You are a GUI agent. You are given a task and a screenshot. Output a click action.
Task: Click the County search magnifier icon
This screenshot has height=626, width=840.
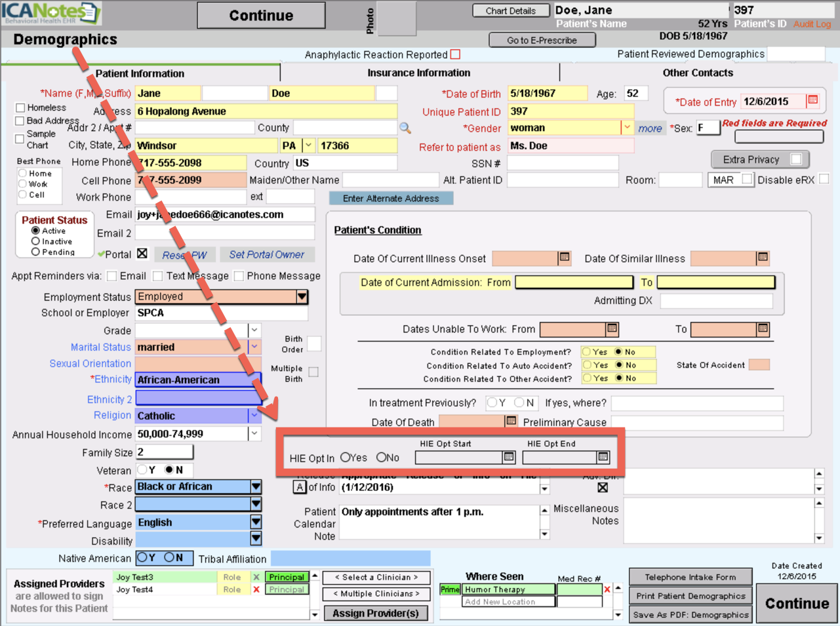pos(405,128)
